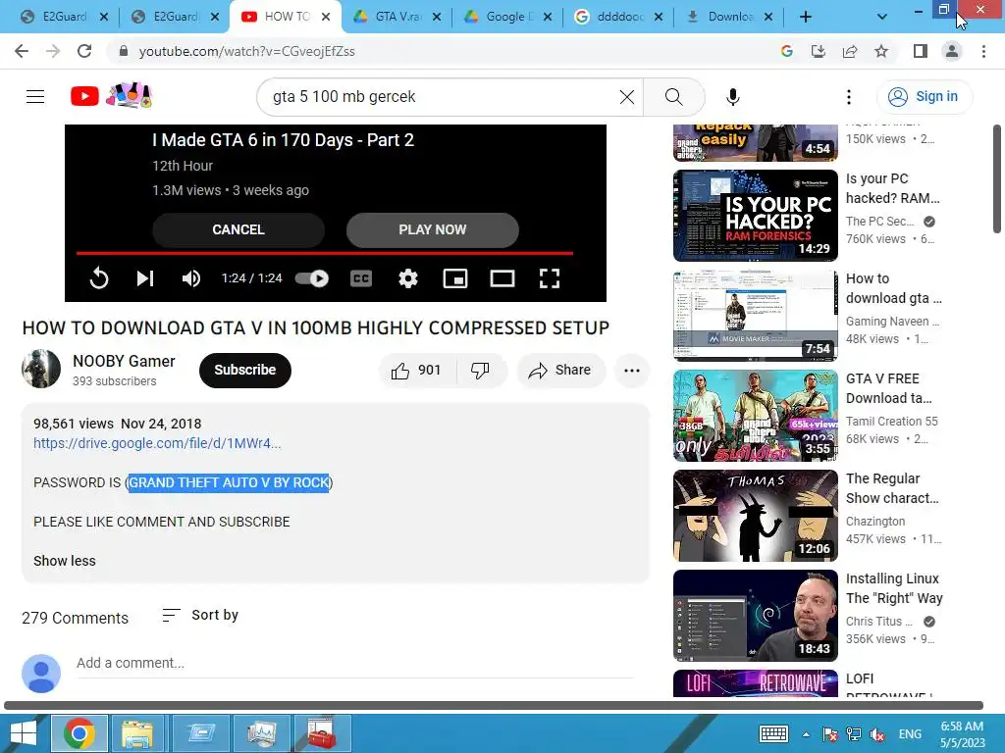Open 'Installing Linux The Right Way' title
1005x753 pixels.
[x=894, y=588]
